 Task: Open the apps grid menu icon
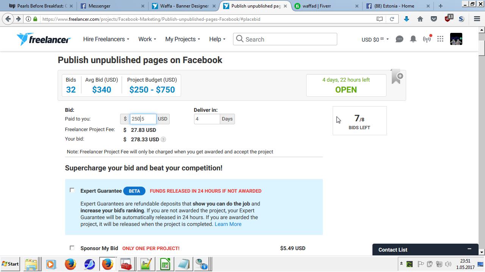tap(440, 39)
